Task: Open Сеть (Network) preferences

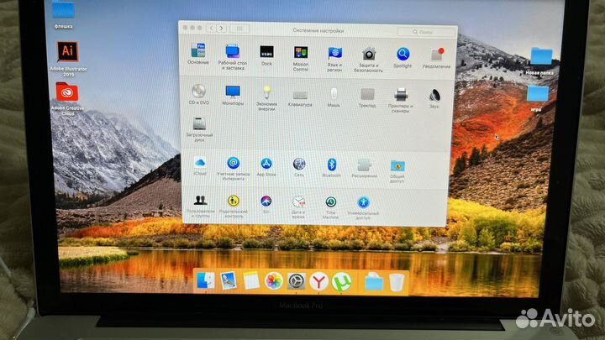Action: pyautogui.click(x=299, y=165)
